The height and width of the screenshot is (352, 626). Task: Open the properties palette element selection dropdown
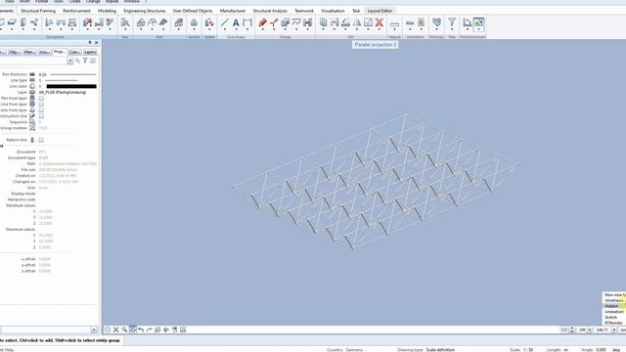[70, 61]
